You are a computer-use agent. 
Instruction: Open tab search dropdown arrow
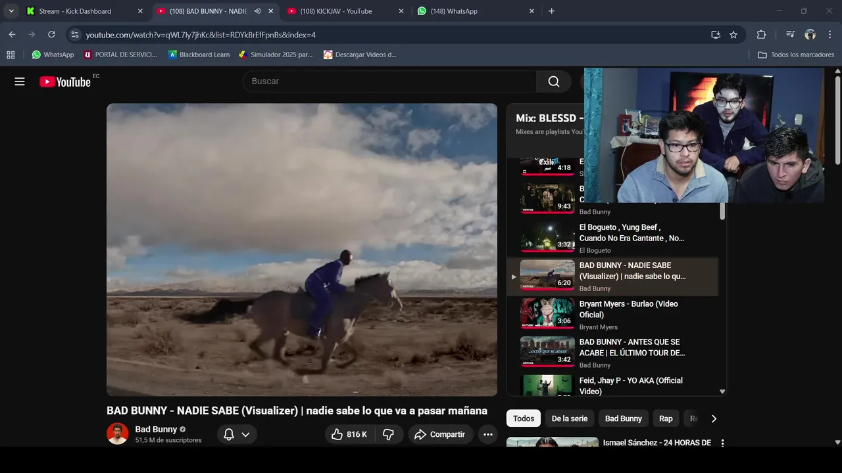pos(11,11)
